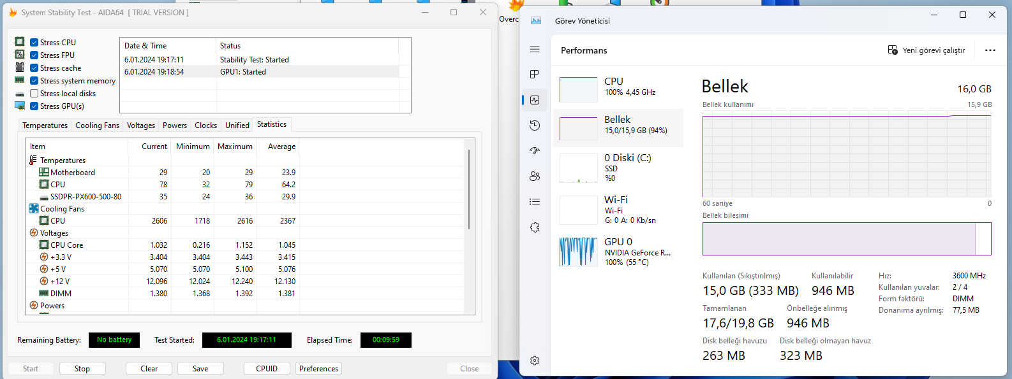Select the CPU Core voltage row
Viewport: 1012px width, 379px height.
(x=246, y=245)
